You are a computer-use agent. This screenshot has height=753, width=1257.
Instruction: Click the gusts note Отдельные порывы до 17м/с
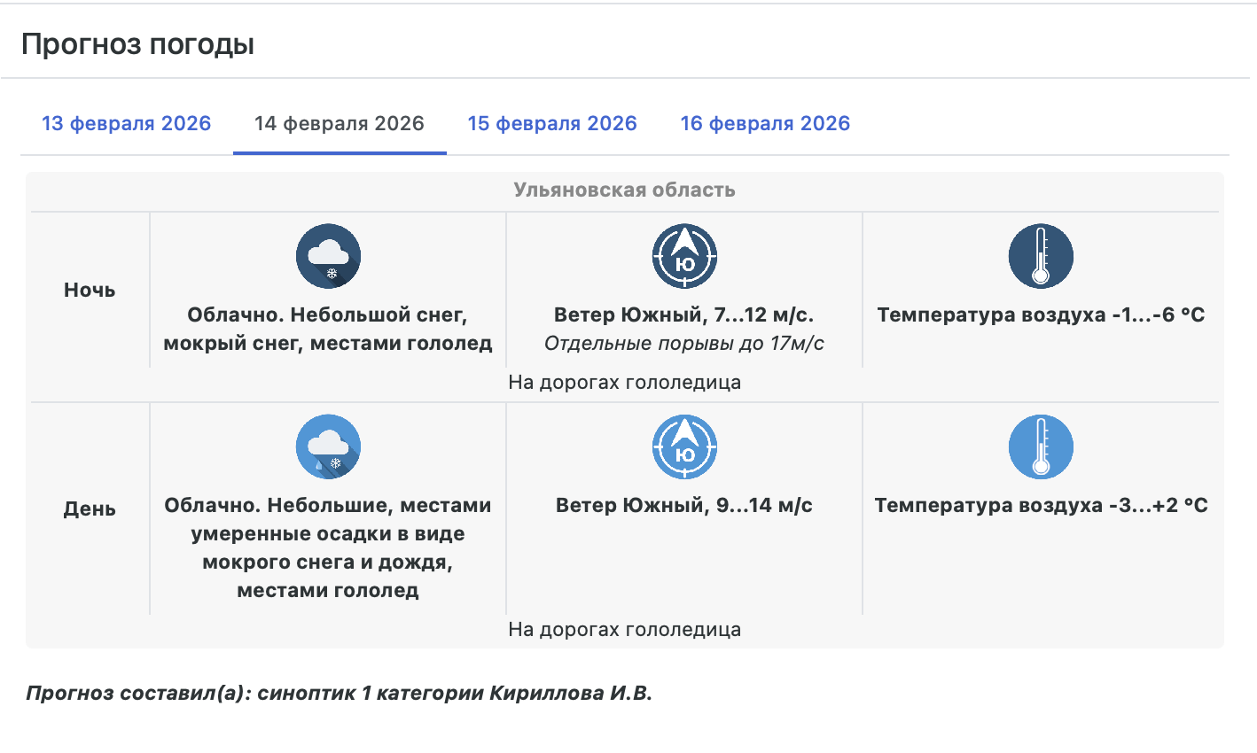(684, 344)
